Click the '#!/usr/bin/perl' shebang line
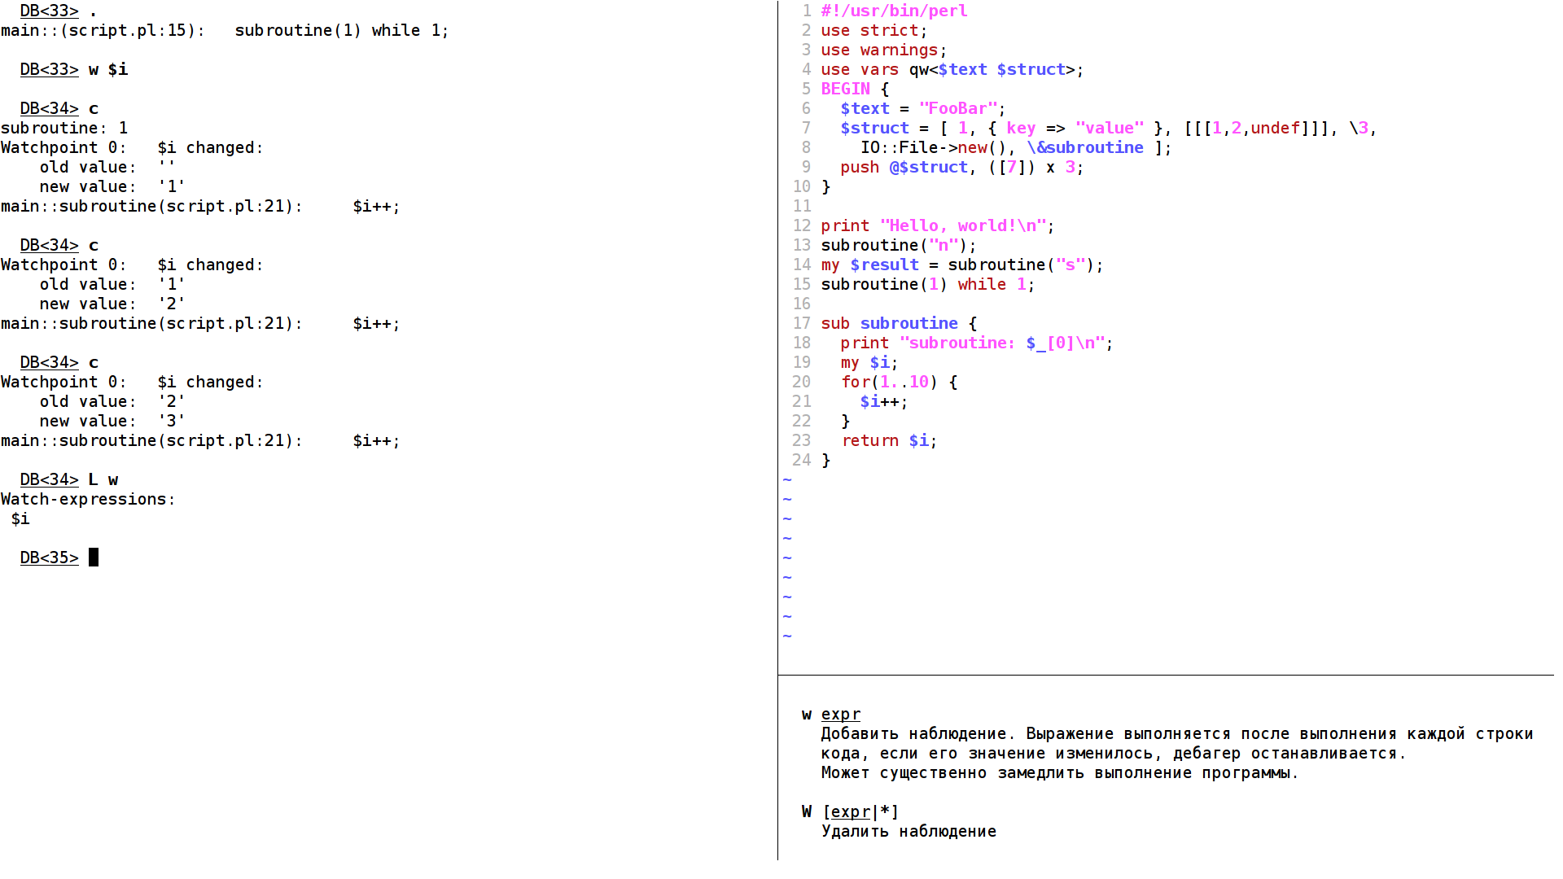 (x=894, y=11)
